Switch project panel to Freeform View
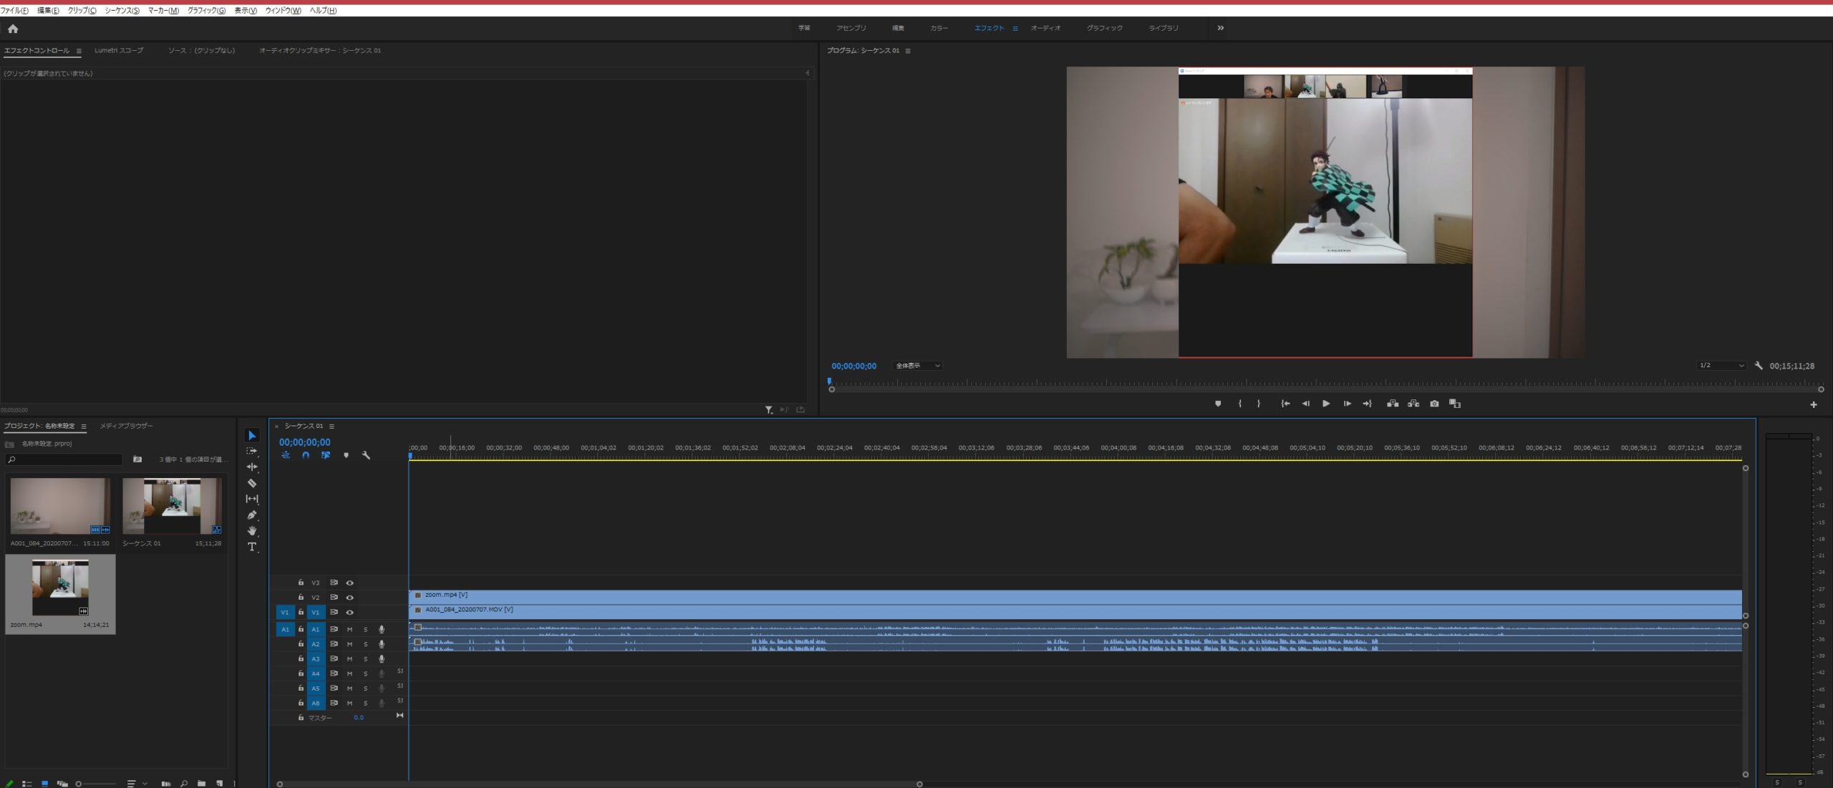 62,784
